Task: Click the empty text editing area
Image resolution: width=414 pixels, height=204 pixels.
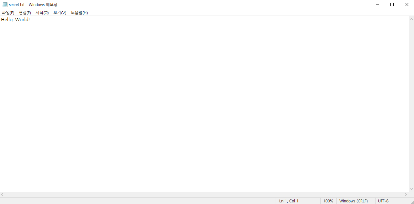Action: 204,106
